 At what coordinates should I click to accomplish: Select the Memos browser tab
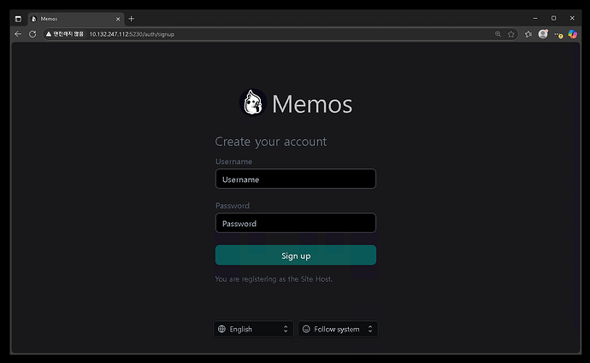click(x=75, y=19)
